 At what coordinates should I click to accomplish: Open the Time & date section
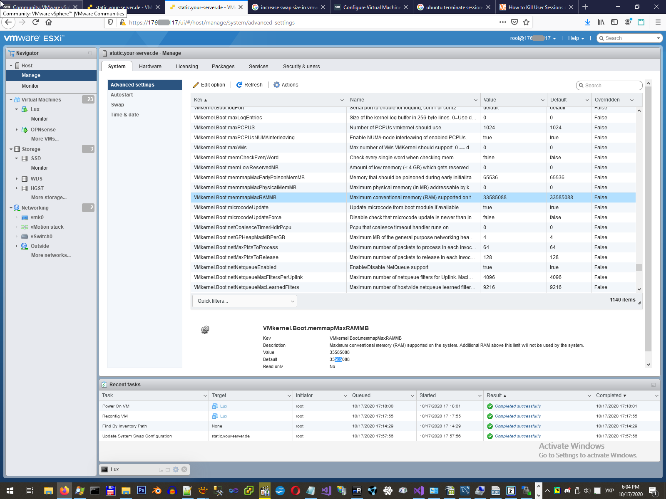(x=145, y=115)
